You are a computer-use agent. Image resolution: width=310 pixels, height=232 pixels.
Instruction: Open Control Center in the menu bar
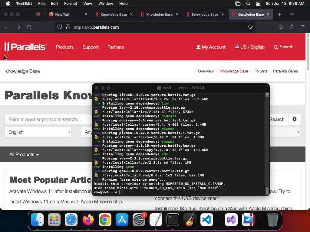point(258,4)
